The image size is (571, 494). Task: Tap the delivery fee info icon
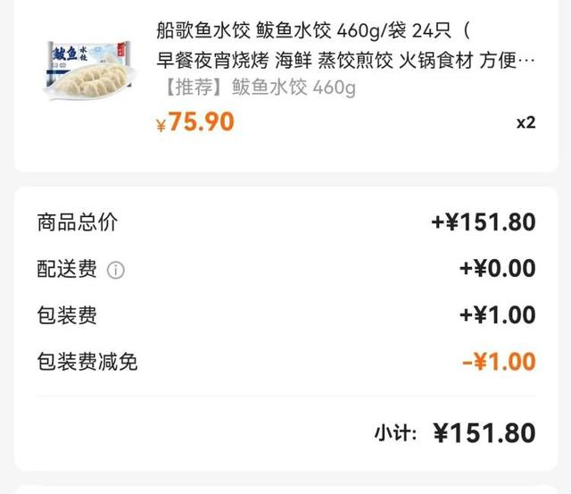point(116,270)
